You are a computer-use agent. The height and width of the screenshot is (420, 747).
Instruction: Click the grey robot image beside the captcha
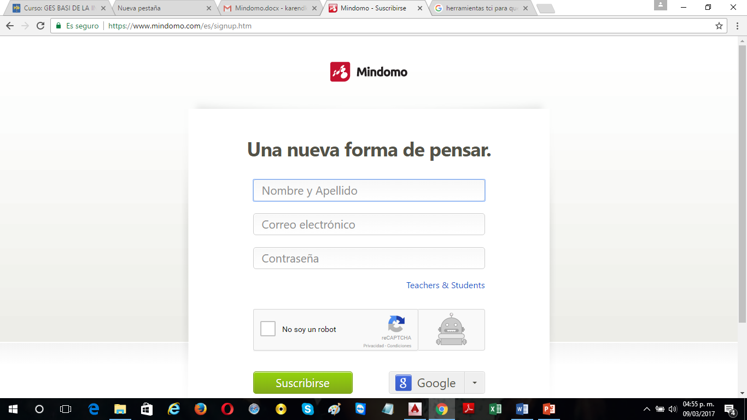point(451,329)
